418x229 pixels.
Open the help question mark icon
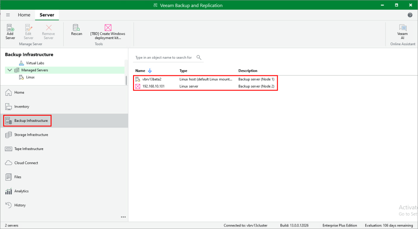[x=410, y=15]
